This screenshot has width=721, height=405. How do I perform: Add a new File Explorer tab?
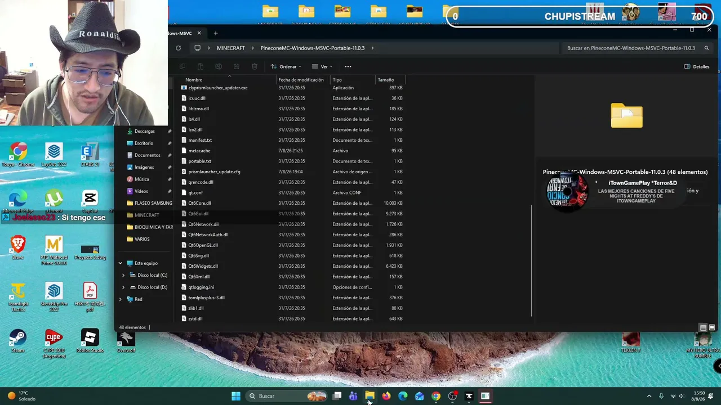pos(215,33)
